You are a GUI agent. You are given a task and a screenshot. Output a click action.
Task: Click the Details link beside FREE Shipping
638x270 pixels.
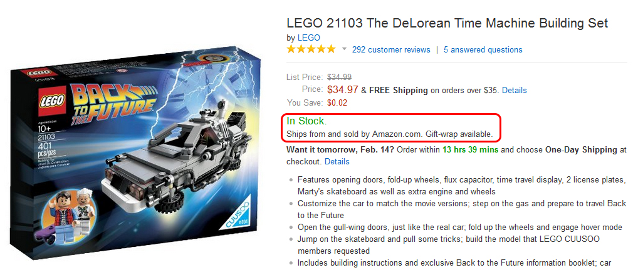514,90
